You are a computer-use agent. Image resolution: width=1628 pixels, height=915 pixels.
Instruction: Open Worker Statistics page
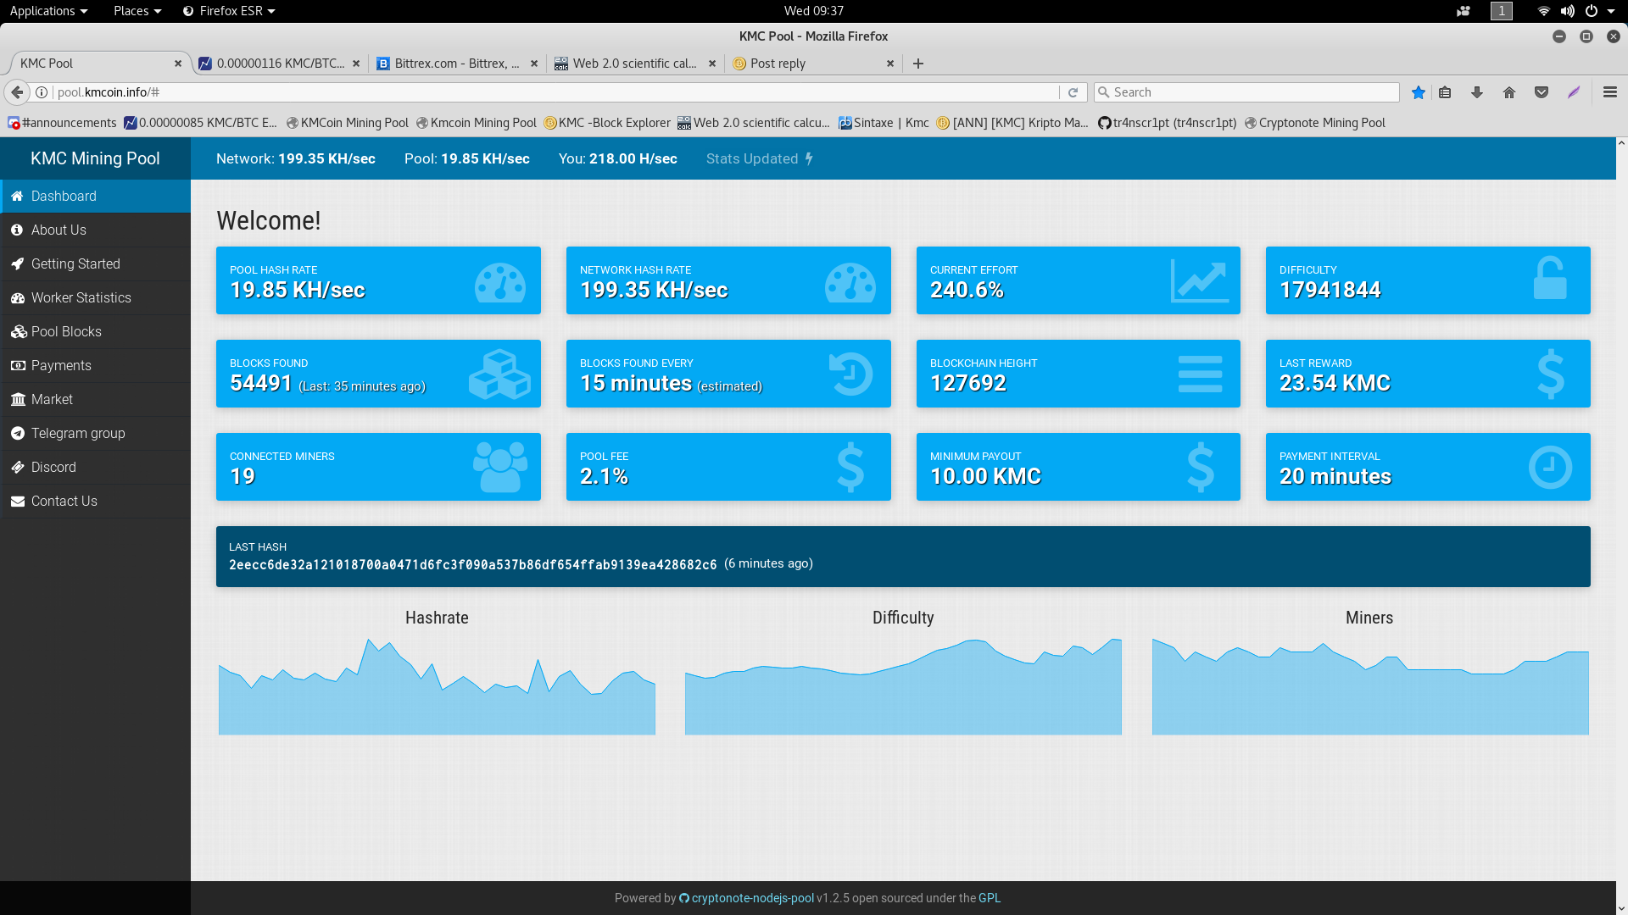click(95, 297)
